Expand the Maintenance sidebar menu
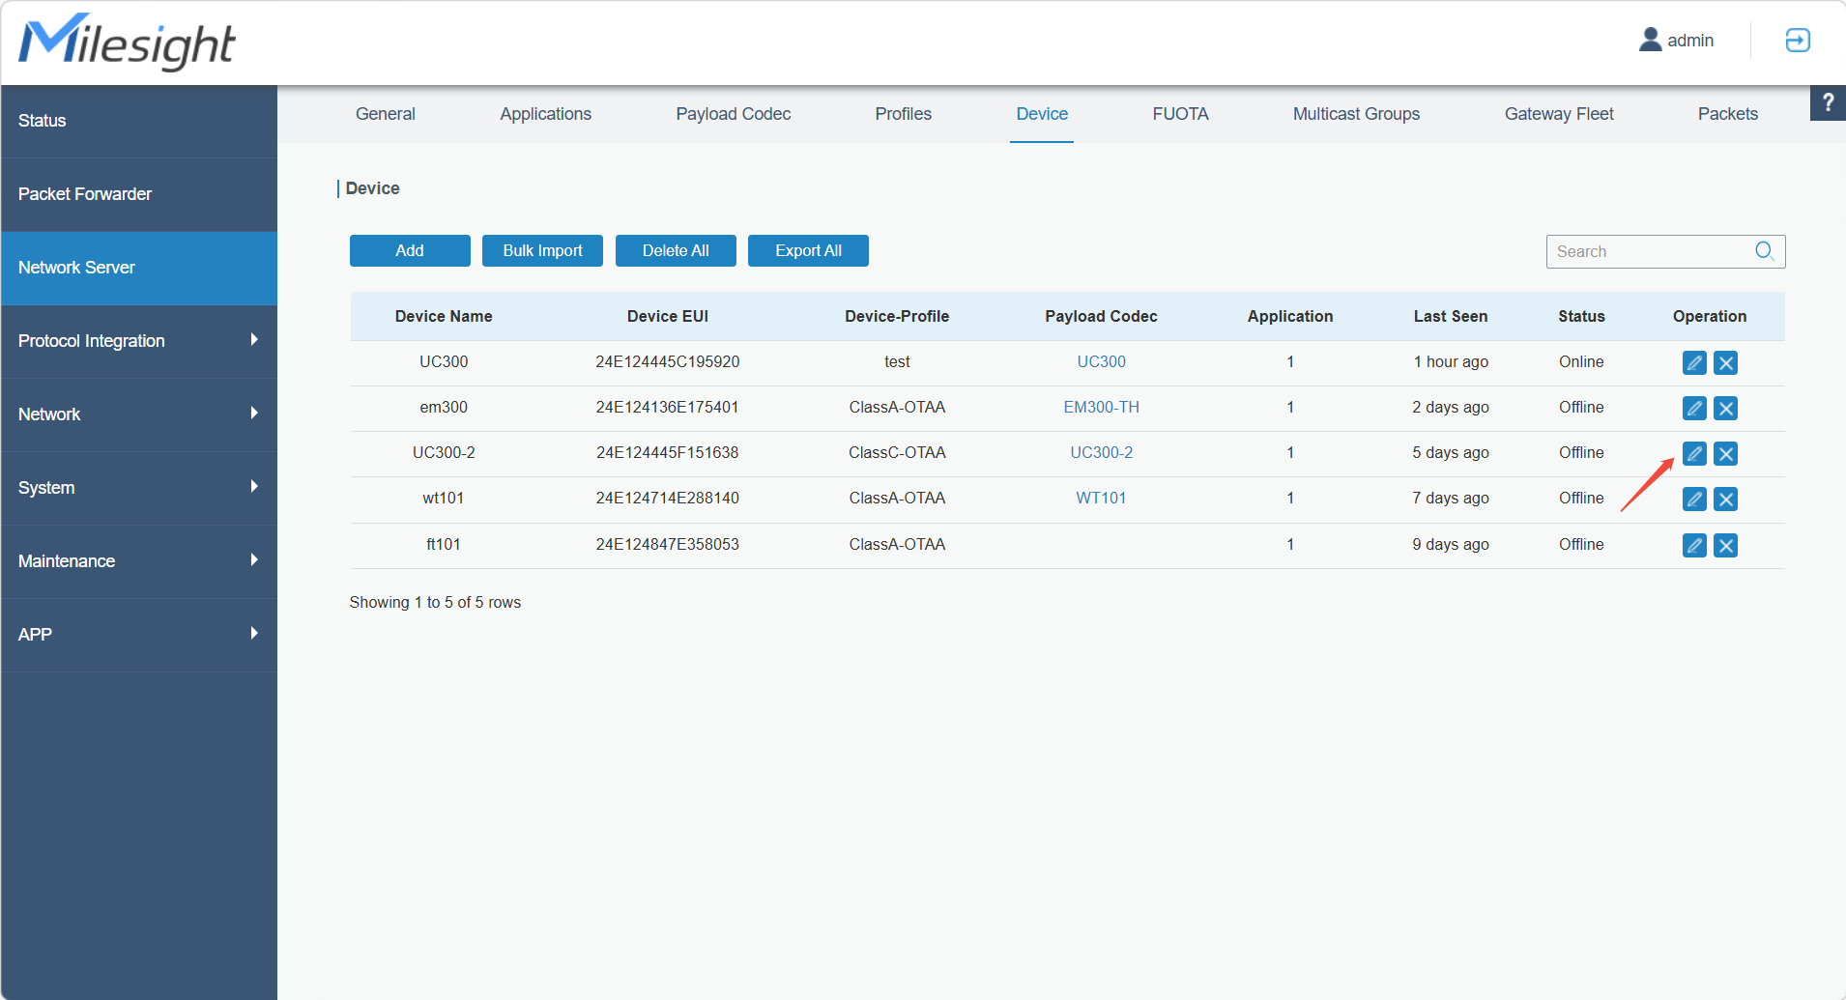This screenshot has width=1846, height=1000. [139, 561]
